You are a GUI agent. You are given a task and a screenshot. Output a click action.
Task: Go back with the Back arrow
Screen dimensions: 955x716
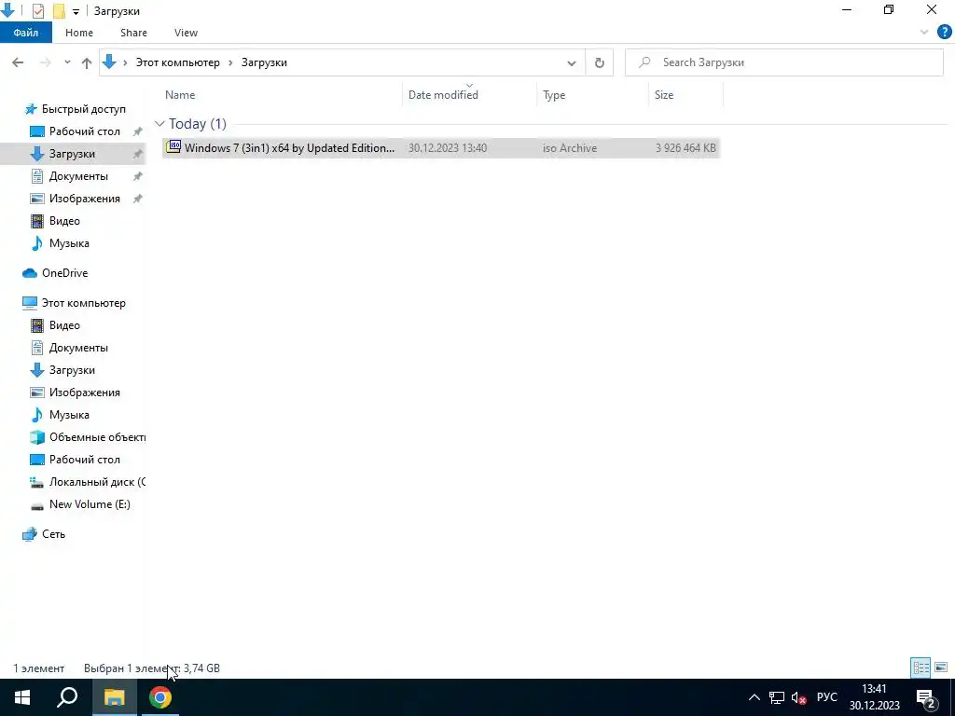pos(18,62)
